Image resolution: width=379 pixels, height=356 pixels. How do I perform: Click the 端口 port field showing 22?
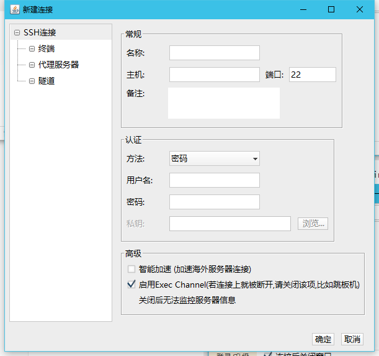pyautogui.click(x=312, y=75)
